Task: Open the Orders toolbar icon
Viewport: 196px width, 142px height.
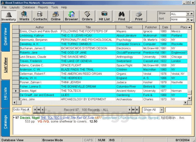Action: [x=87, y=16]
